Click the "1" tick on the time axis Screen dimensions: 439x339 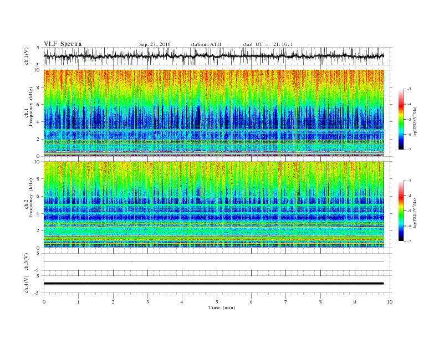[78, 302]
